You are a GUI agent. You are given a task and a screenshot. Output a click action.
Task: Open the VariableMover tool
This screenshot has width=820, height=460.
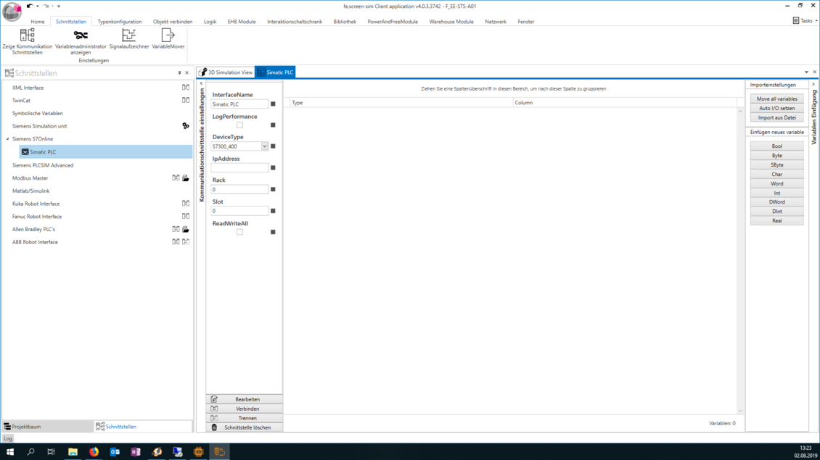pyautogui.click(x=168, y=36)
